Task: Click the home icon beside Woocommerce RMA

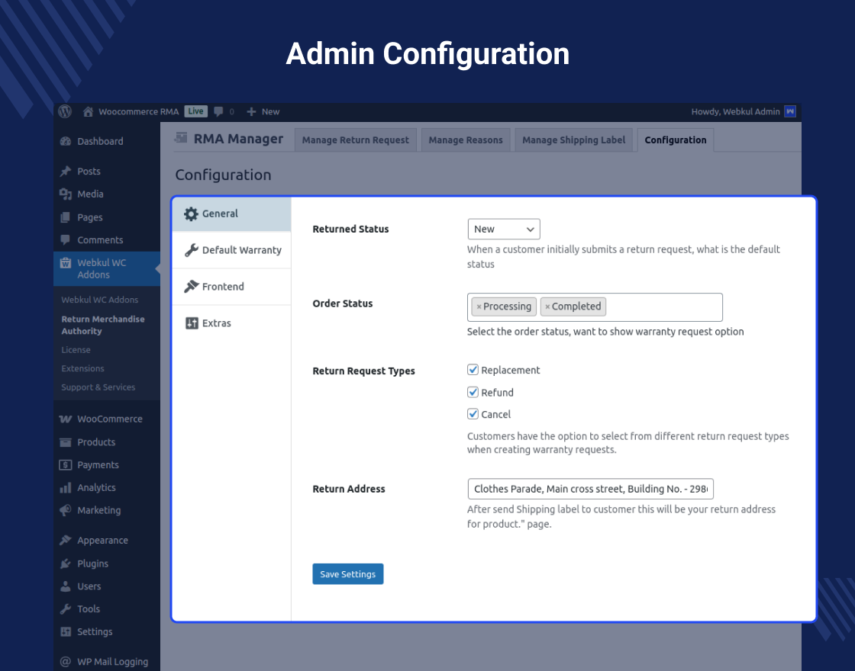Action: (88, 111)
